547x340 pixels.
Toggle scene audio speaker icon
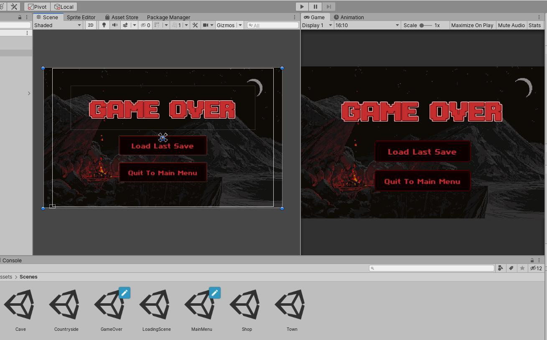[x=114, y=25]
